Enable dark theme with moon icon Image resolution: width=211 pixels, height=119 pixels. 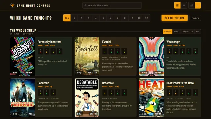[198, 5]
